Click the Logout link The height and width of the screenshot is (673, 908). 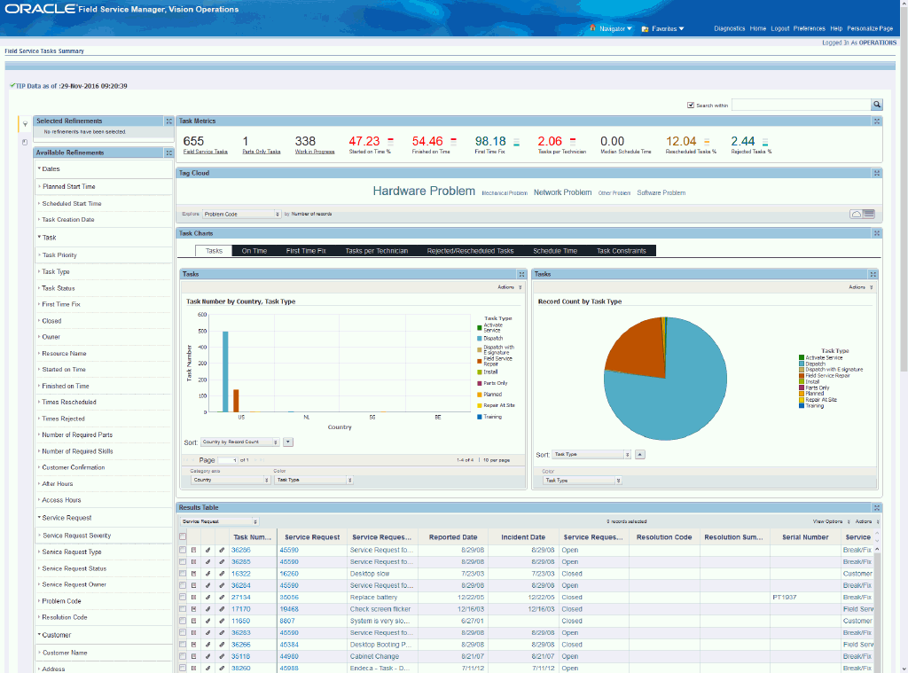click(x=780, y=28)
